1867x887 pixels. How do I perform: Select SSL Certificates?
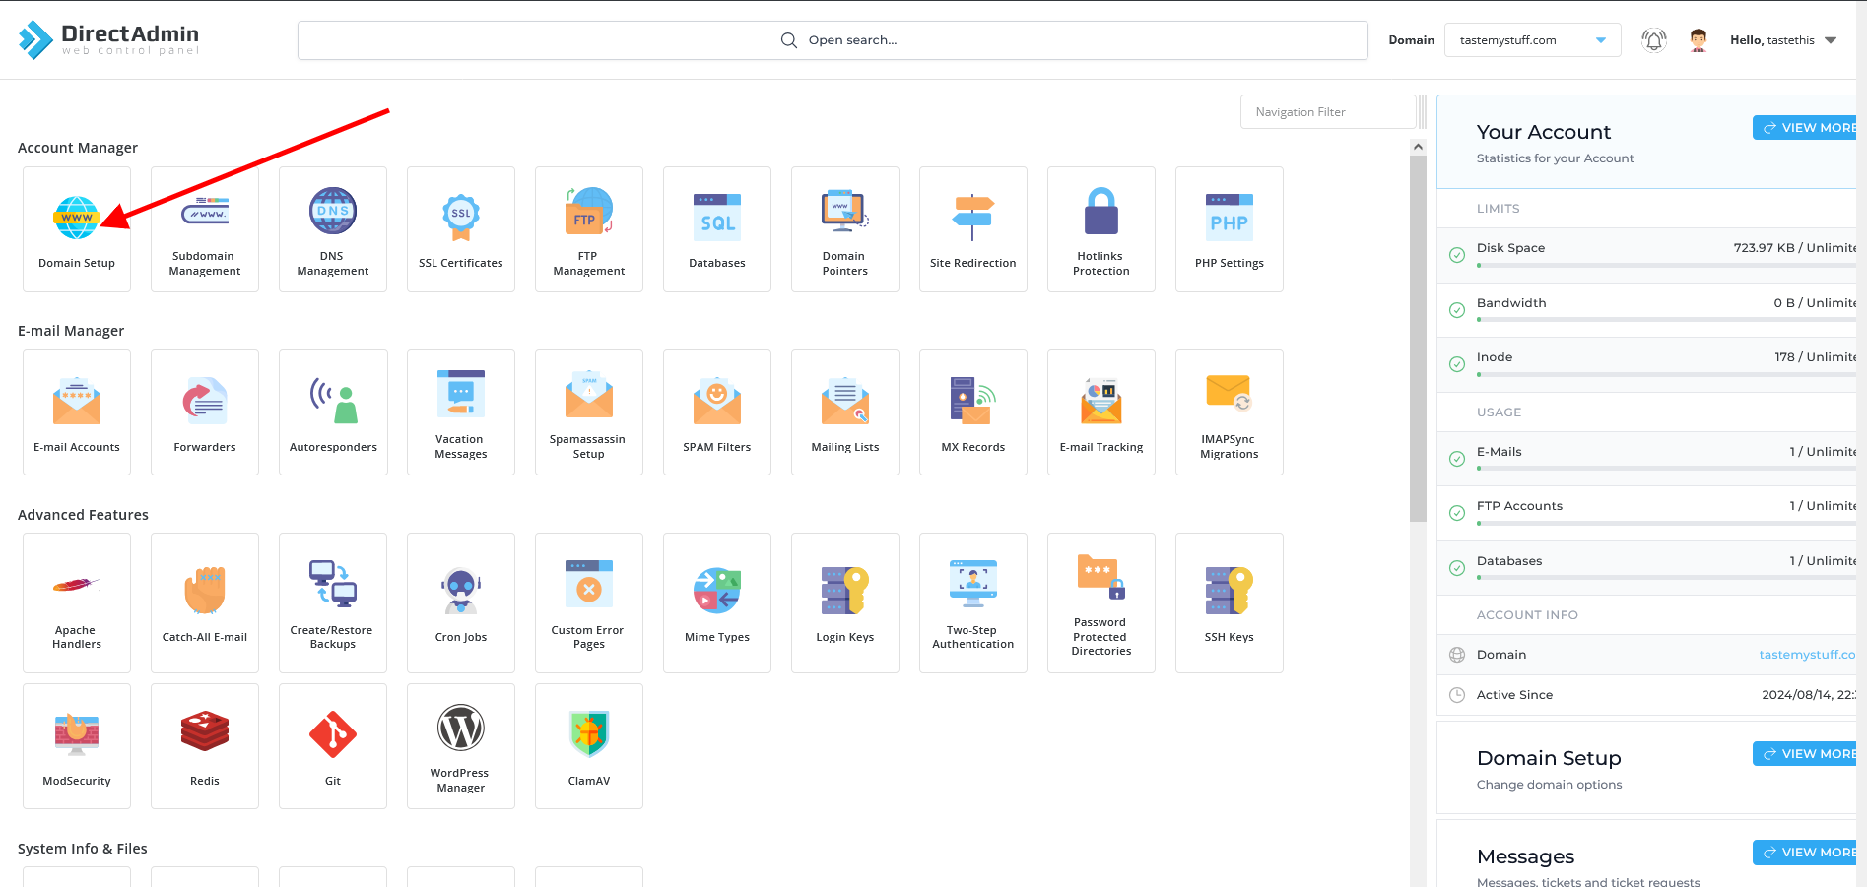pyautogui.click(x=460, y=228)
